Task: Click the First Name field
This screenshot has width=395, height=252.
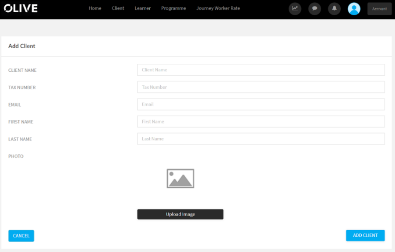Action: [x=261, y=121]
